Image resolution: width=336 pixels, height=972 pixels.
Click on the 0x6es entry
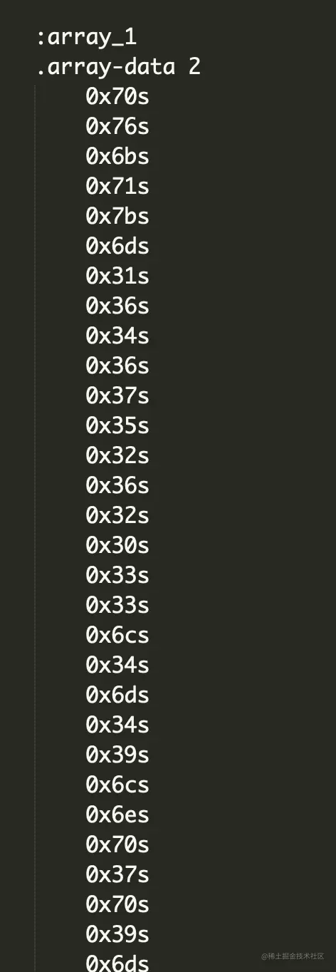pos(117,815)
